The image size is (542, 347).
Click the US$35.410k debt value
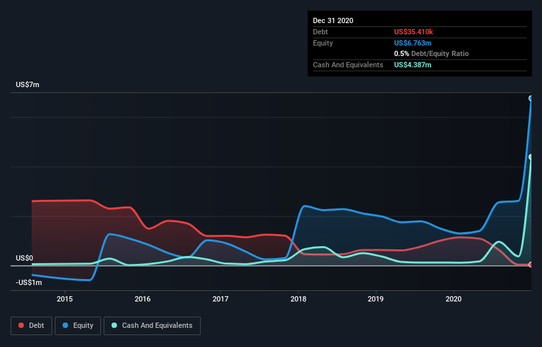pos(413,32)
